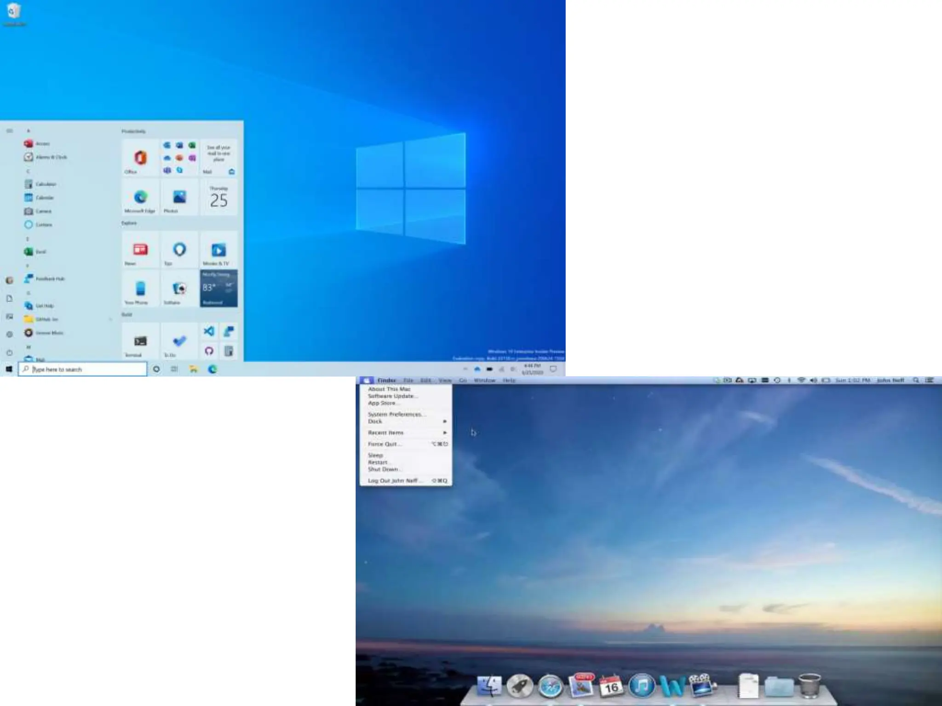Open iTunes from the Mac dock
The width and height of the screenshot is (942, 706).
[x=642, y=687]
